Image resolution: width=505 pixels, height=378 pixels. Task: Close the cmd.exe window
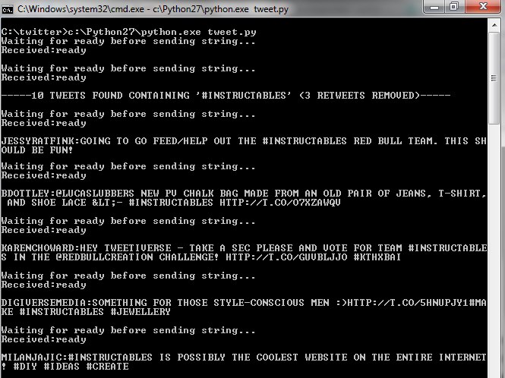[x=483, y=7]
